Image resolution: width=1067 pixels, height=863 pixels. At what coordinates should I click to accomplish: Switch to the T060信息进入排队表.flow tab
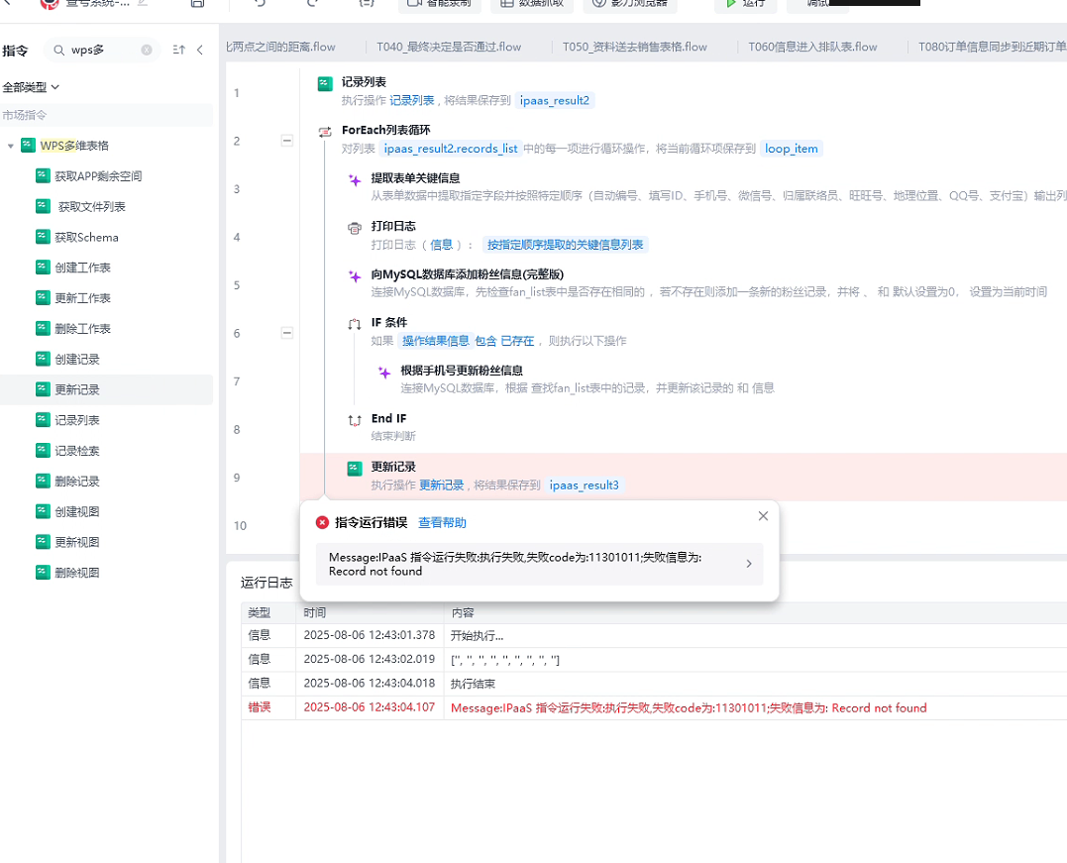click(x=812, y=47)
